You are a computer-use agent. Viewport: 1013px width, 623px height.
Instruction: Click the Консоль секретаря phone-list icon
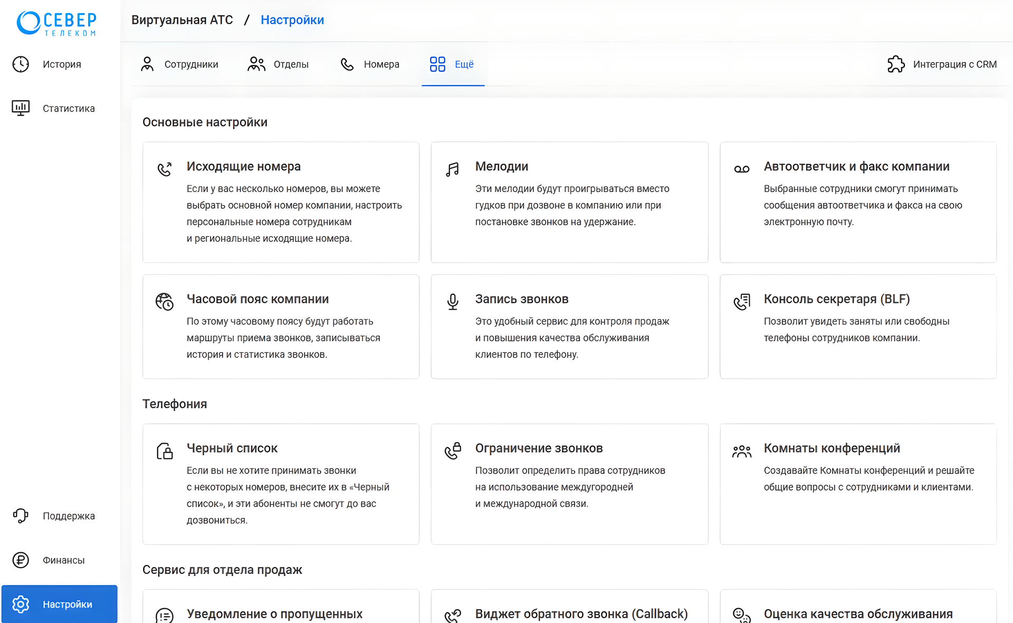[x=742, y=302]
